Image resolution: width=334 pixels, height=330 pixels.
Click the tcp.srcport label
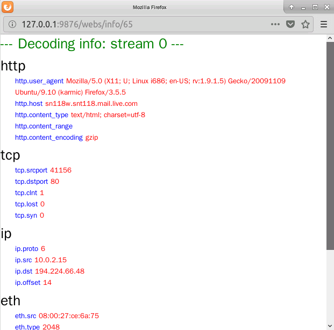coord(31,170)
